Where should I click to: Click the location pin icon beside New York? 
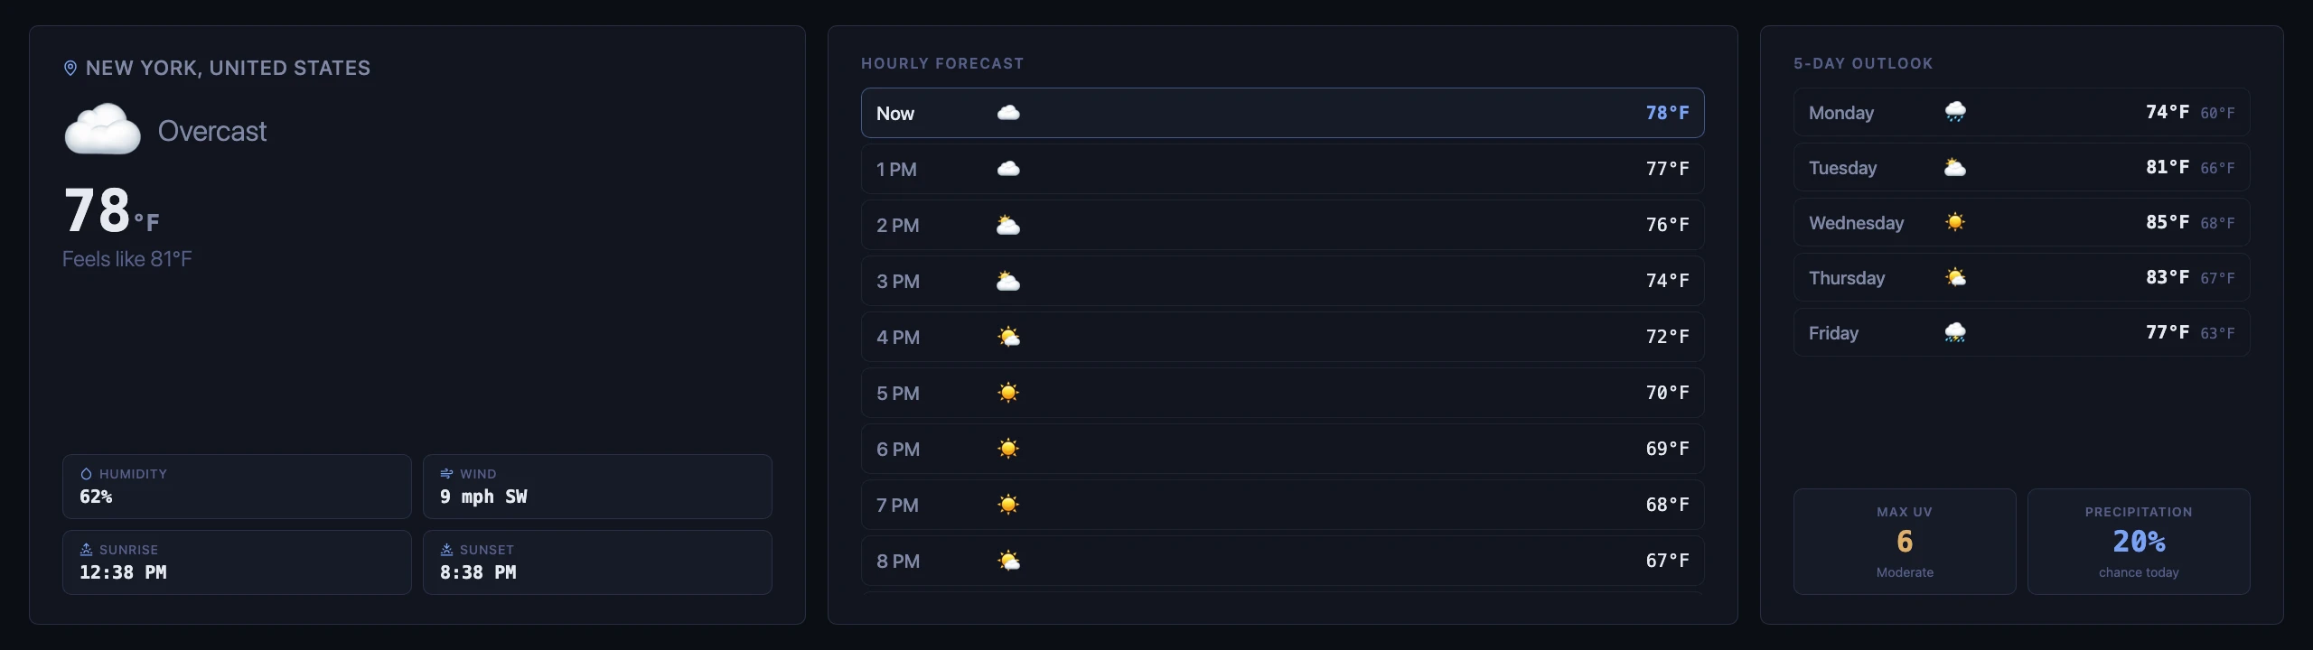tap(70, 68)
